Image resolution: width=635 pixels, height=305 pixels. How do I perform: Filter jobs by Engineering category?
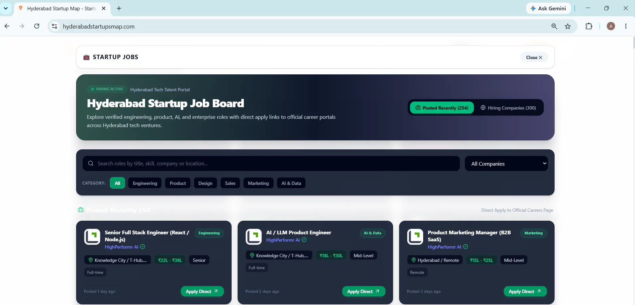[x=145, y=183]
